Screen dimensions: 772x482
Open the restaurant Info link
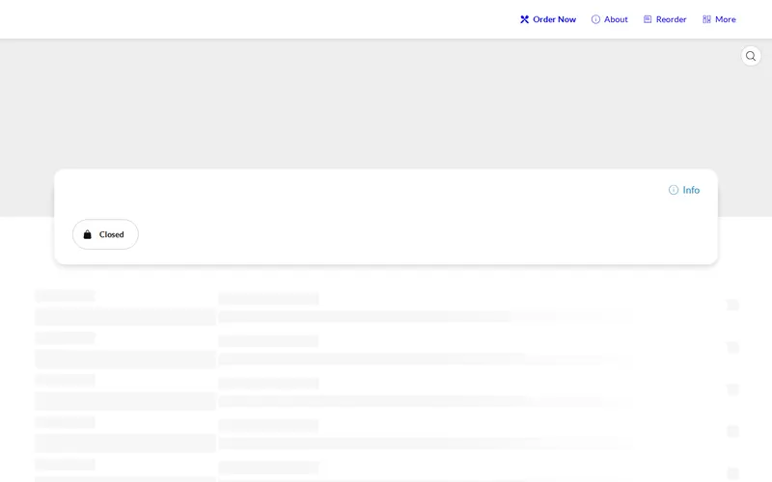(684, 190)
